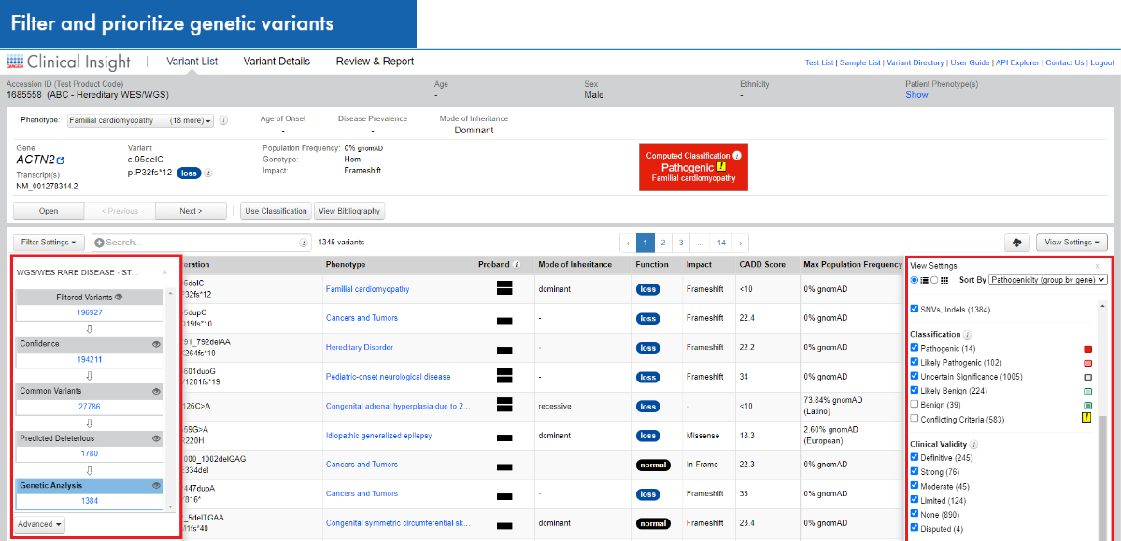This screenshot has width=1121, height=541.
Task: Open the ACTN2 gene external link icon
Action: click(x=61, y=160)
